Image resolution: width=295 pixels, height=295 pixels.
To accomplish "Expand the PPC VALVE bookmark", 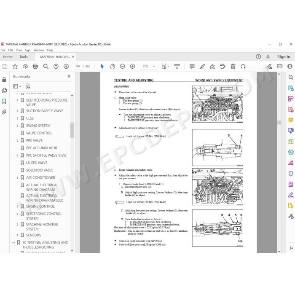I will [x=17, y=140].
